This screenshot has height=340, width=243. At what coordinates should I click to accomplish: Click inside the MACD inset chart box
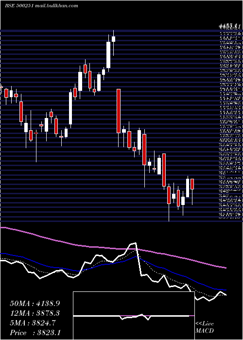(134, 316)
